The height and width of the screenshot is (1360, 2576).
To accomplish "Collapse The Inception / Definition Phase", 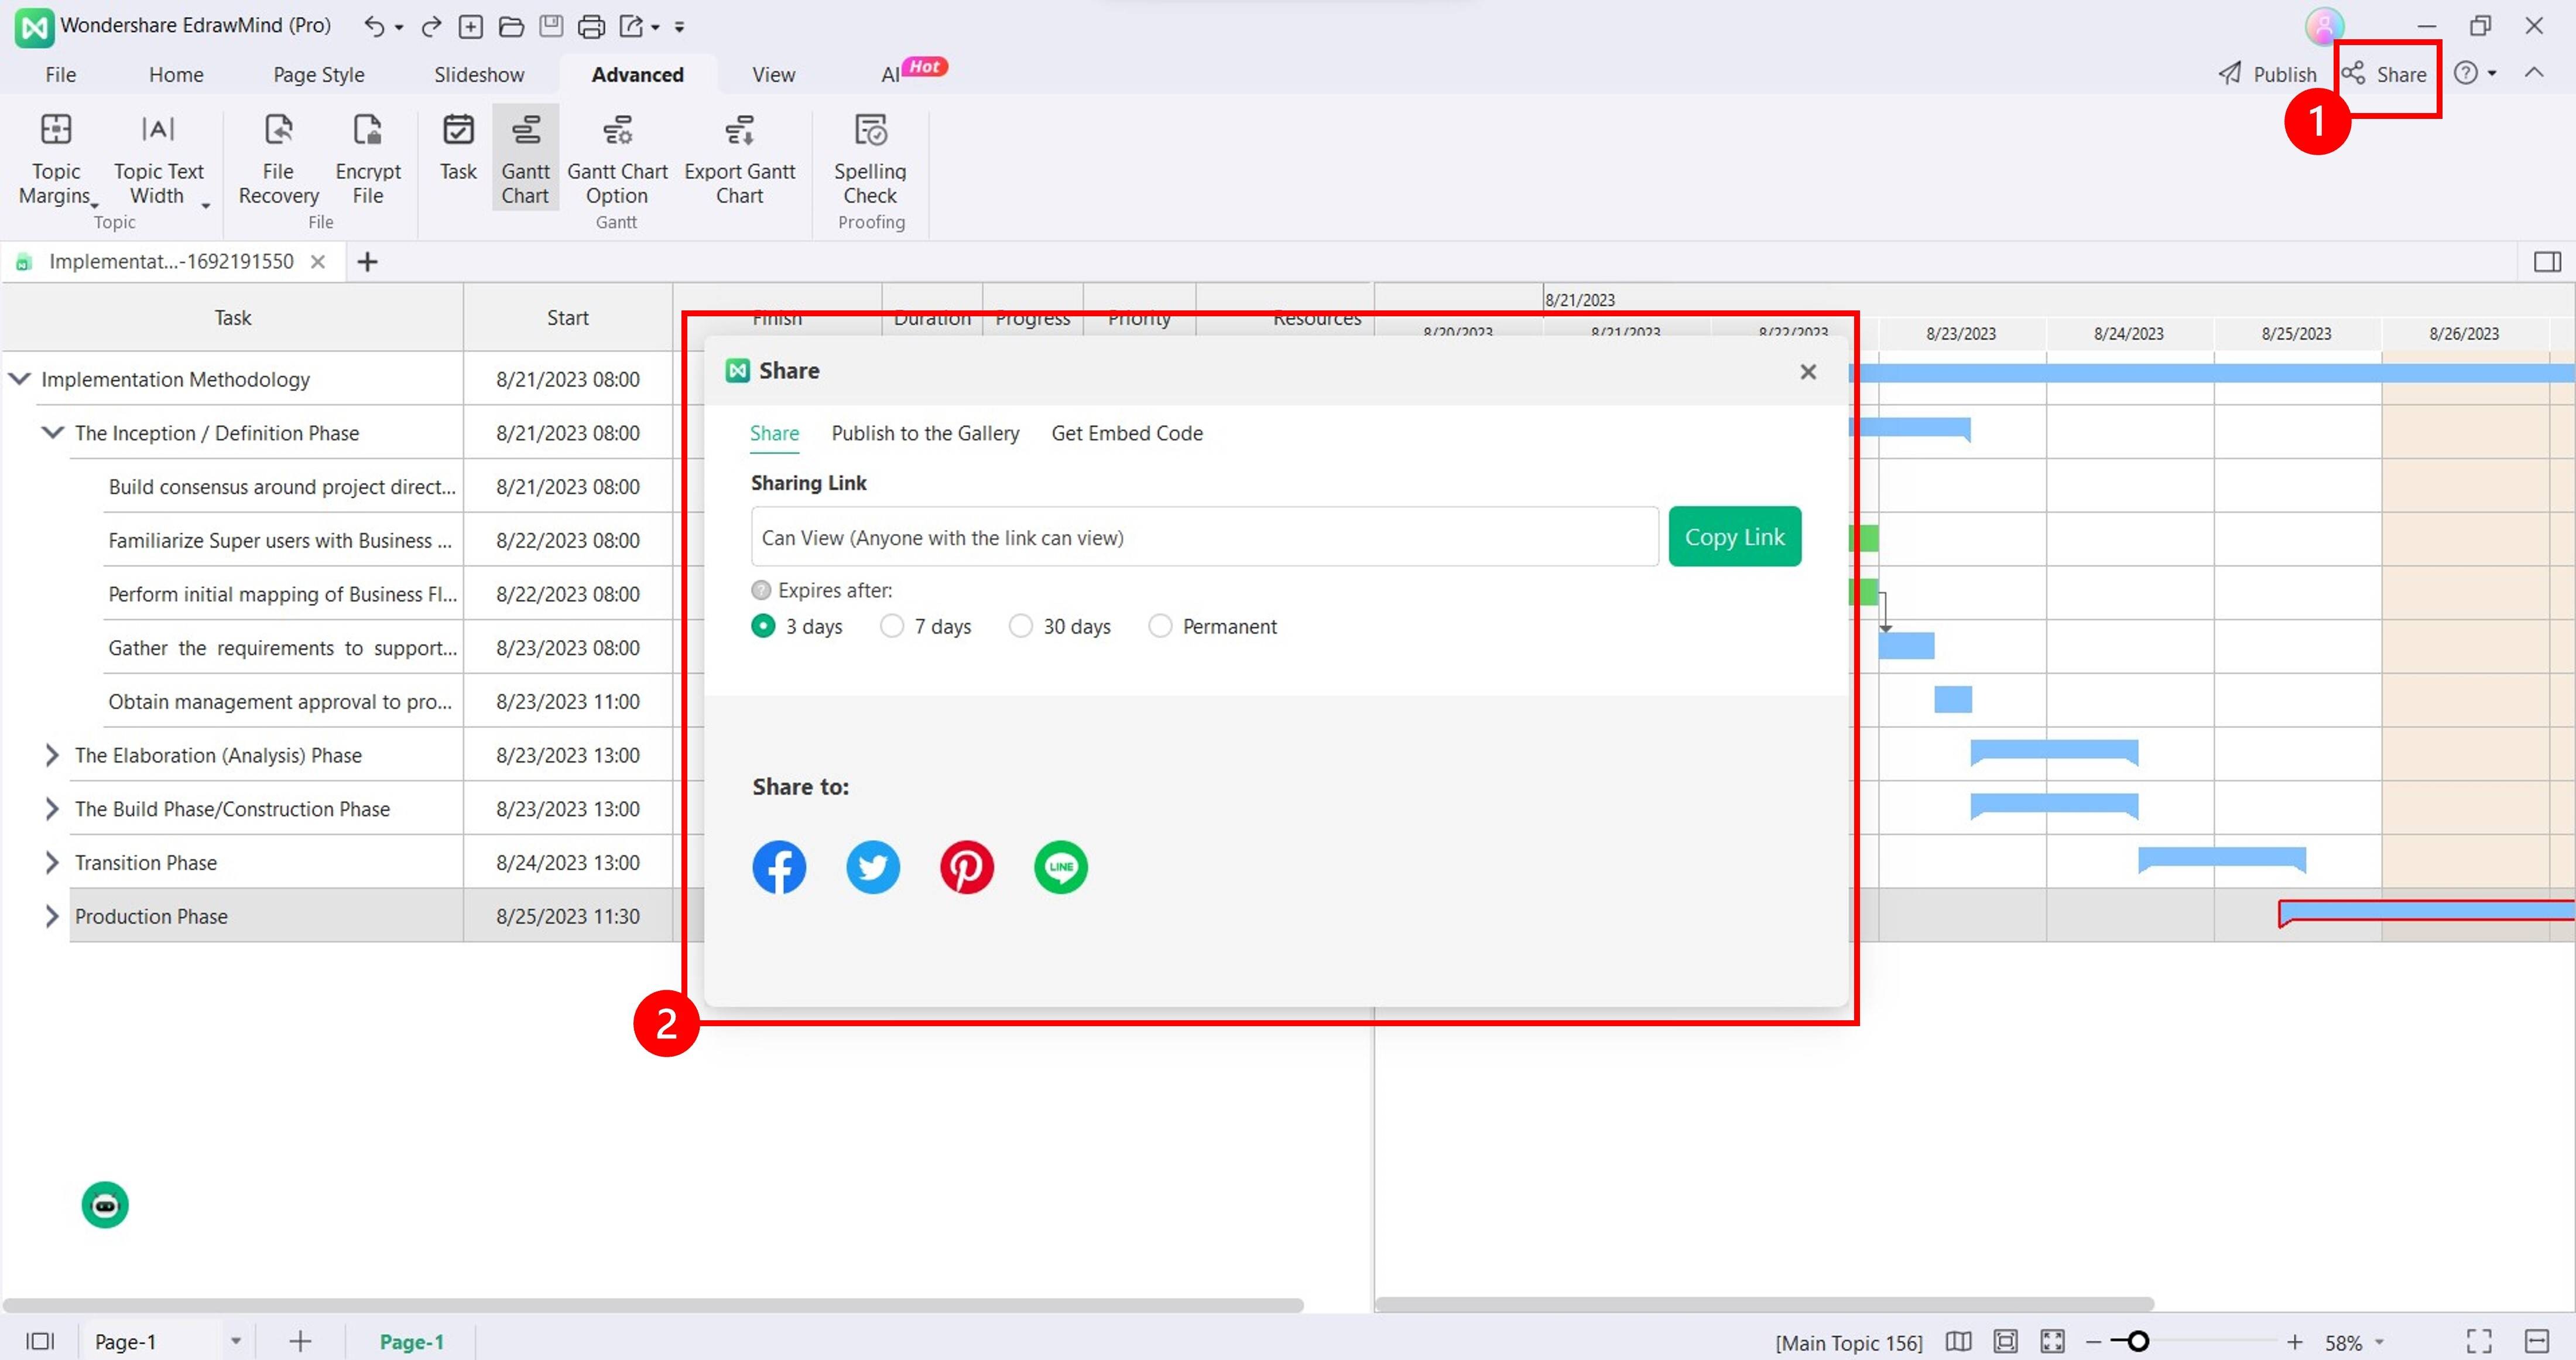I will pos(52,433).
